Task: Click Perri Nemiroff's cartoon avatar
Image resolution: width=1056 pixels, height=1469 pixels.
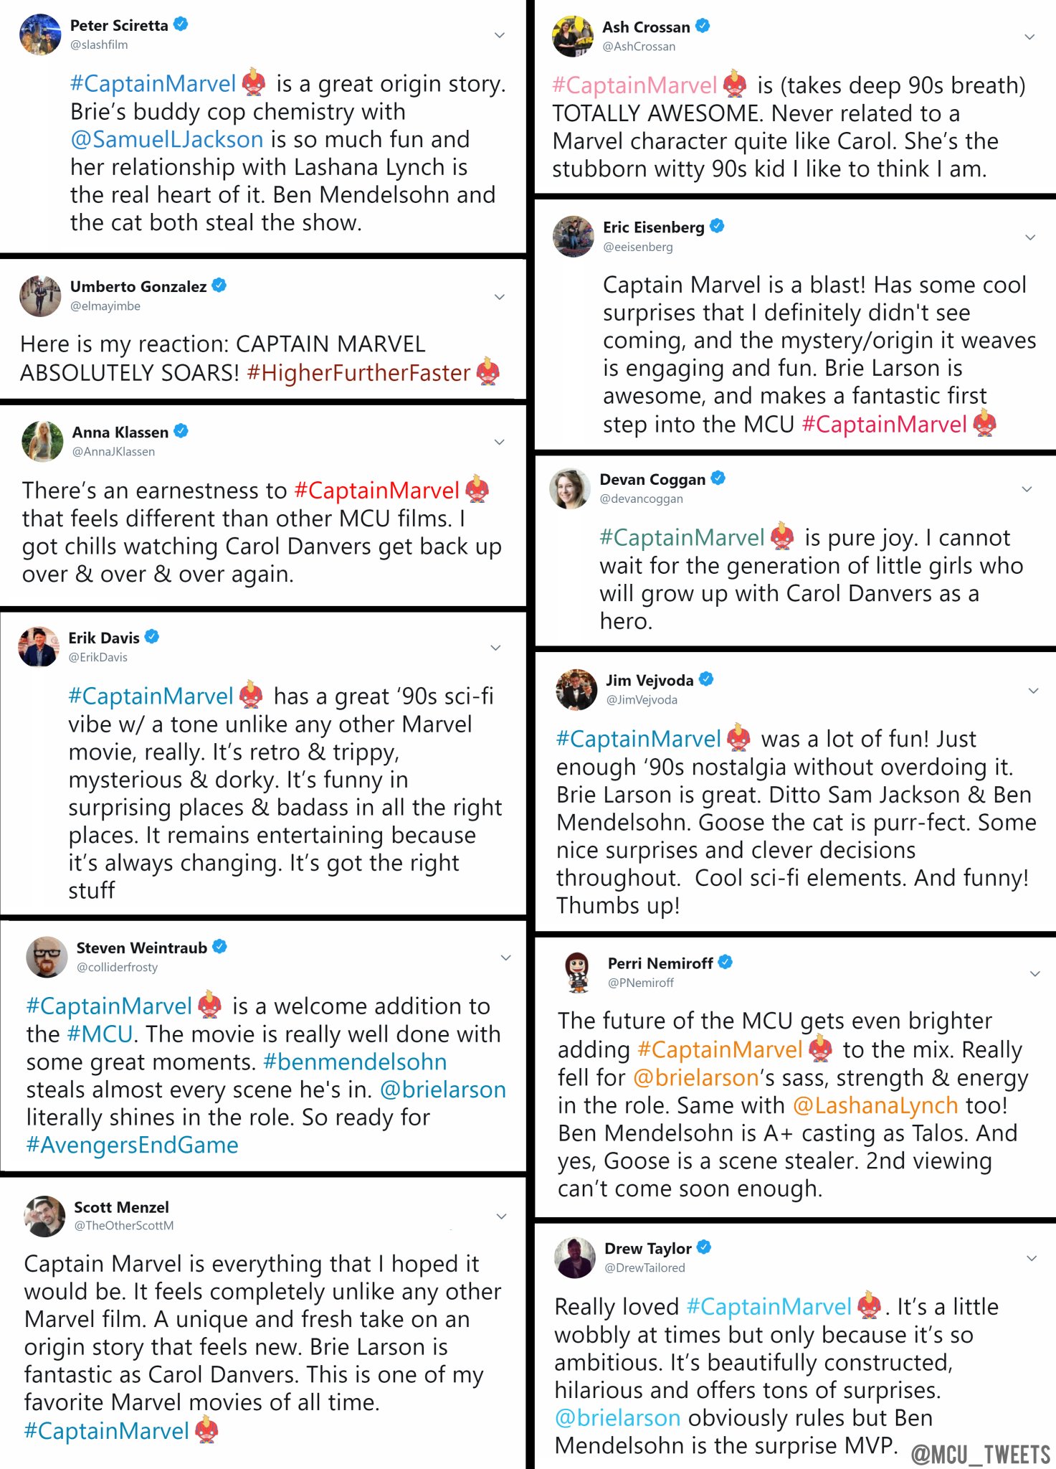Action: [x=577, y=972]
